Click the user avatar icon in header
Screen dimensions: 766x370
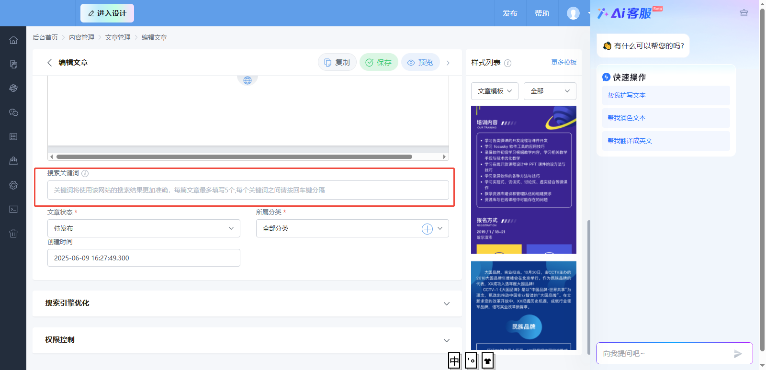point(573,13)
